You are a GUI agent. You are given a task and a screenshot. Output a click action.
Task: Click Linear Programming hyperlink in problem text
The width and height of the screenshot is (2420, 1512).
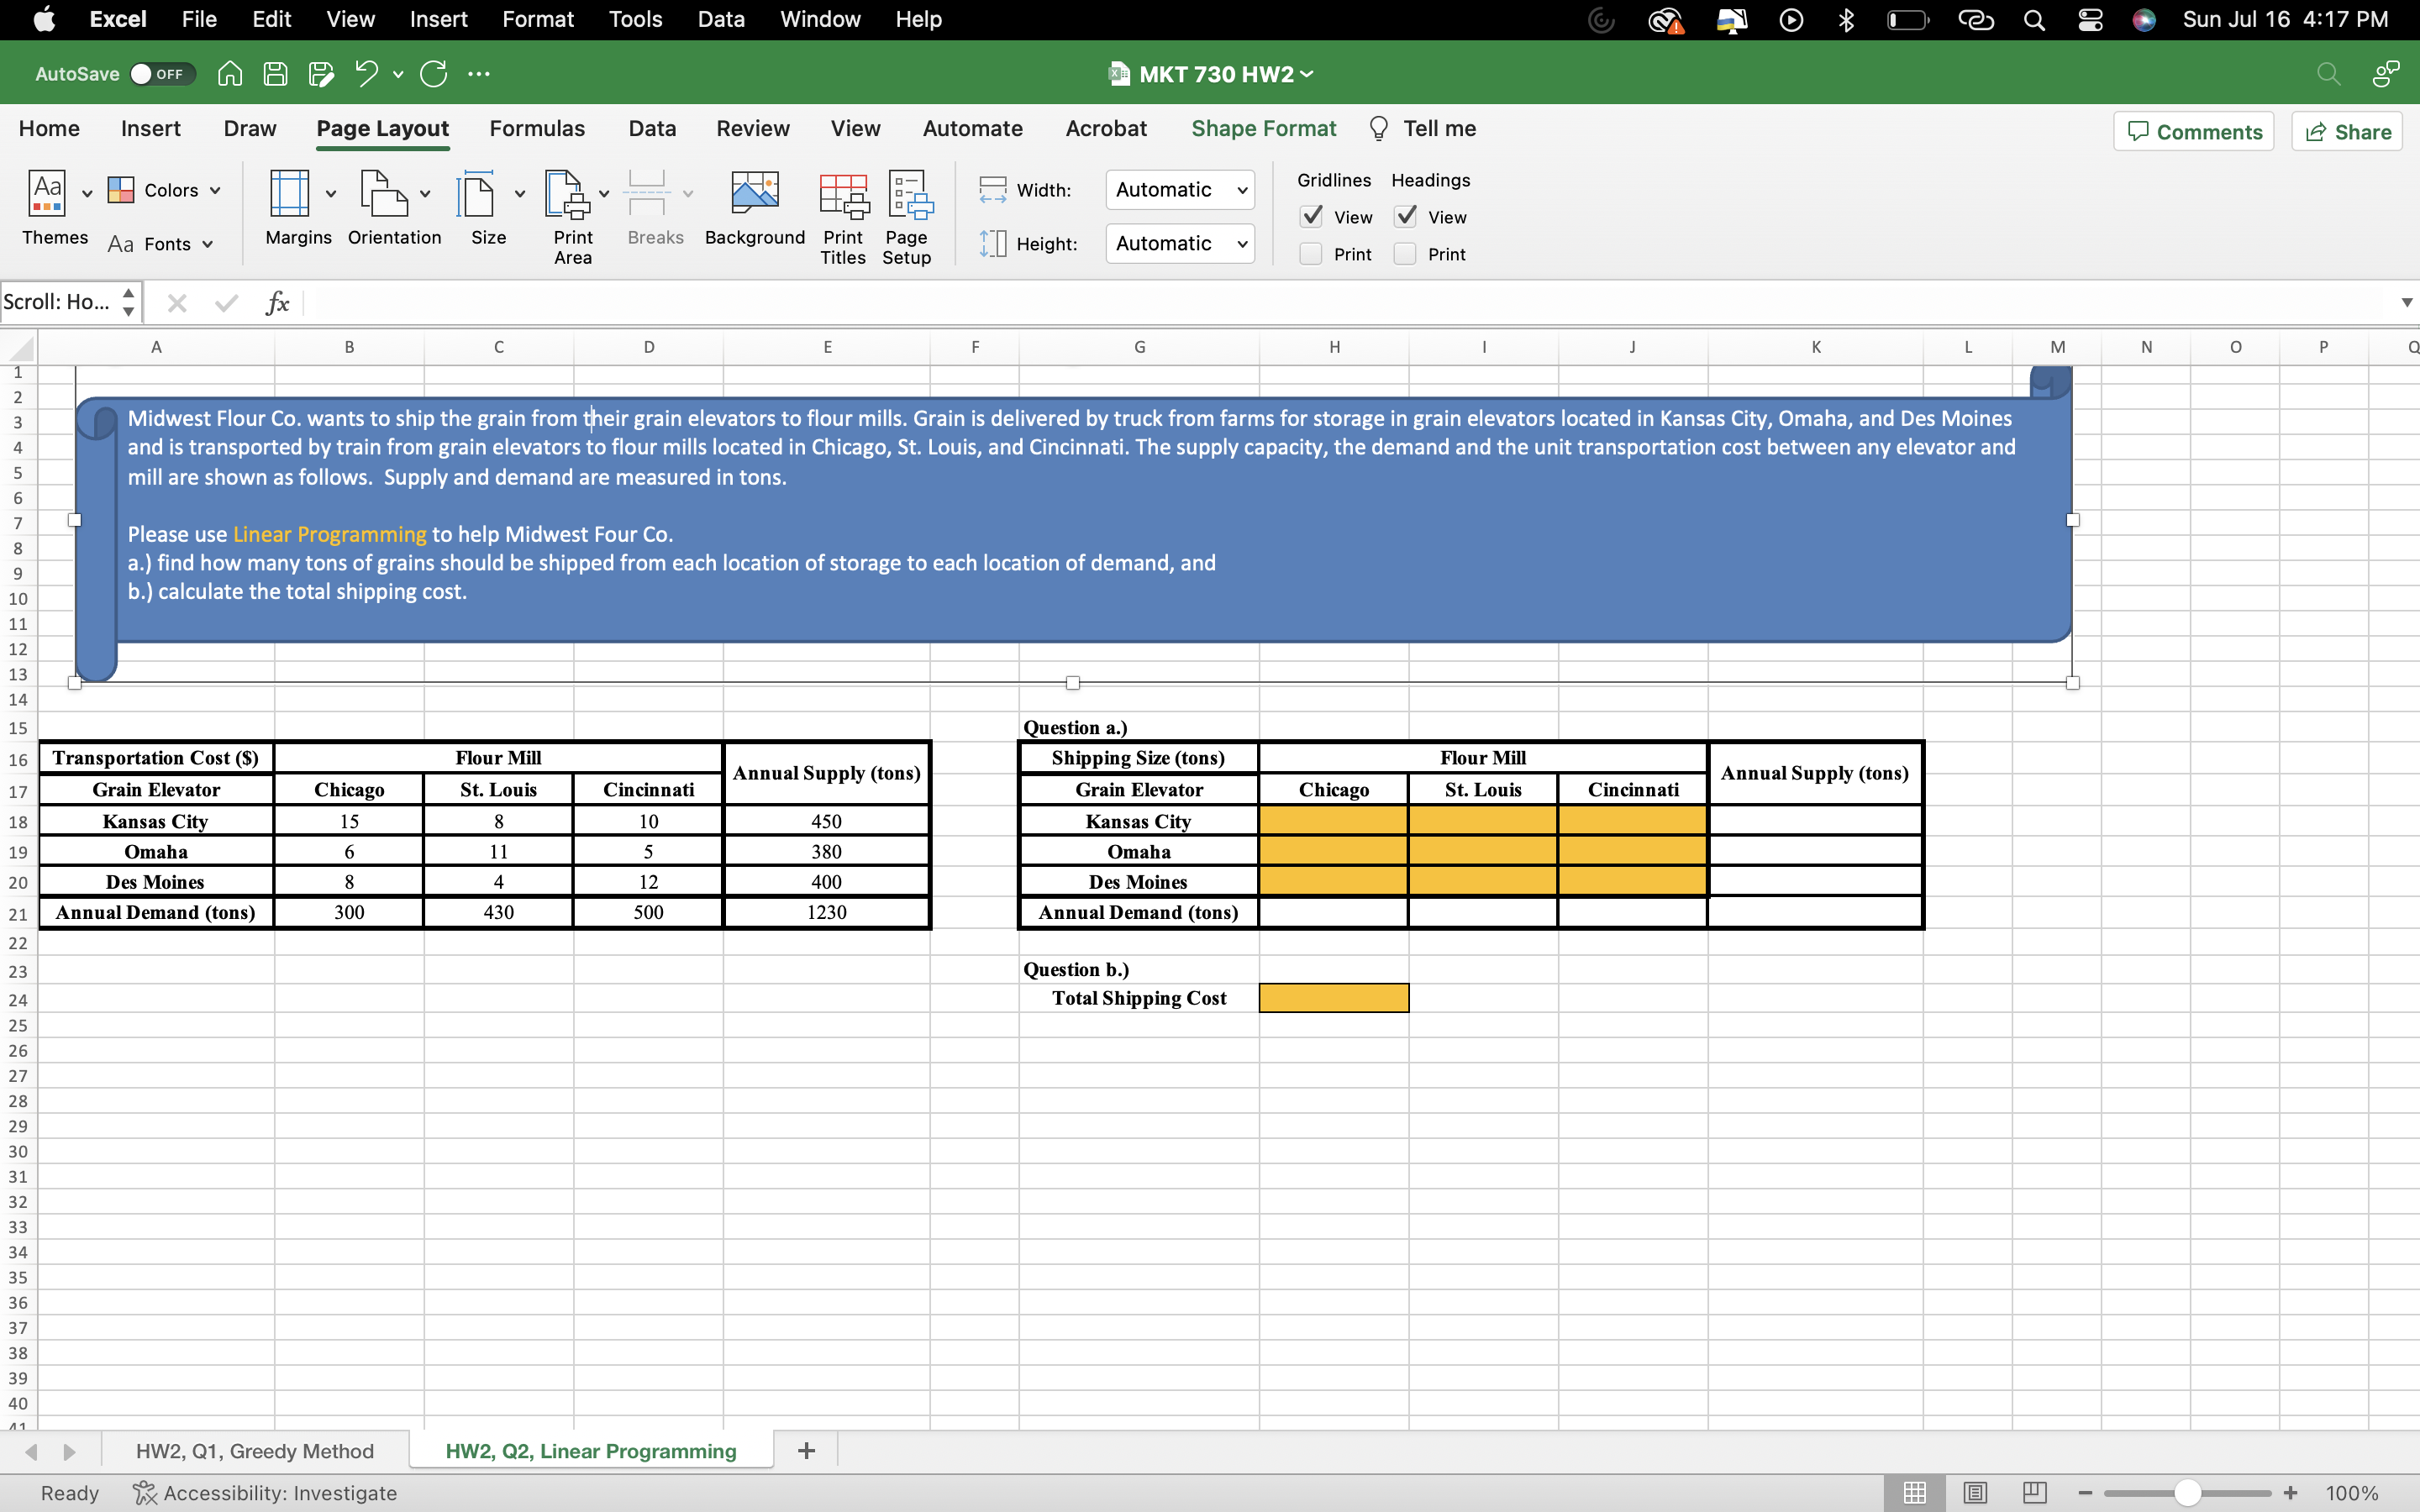pyautogui.click(x=329, y=533)
